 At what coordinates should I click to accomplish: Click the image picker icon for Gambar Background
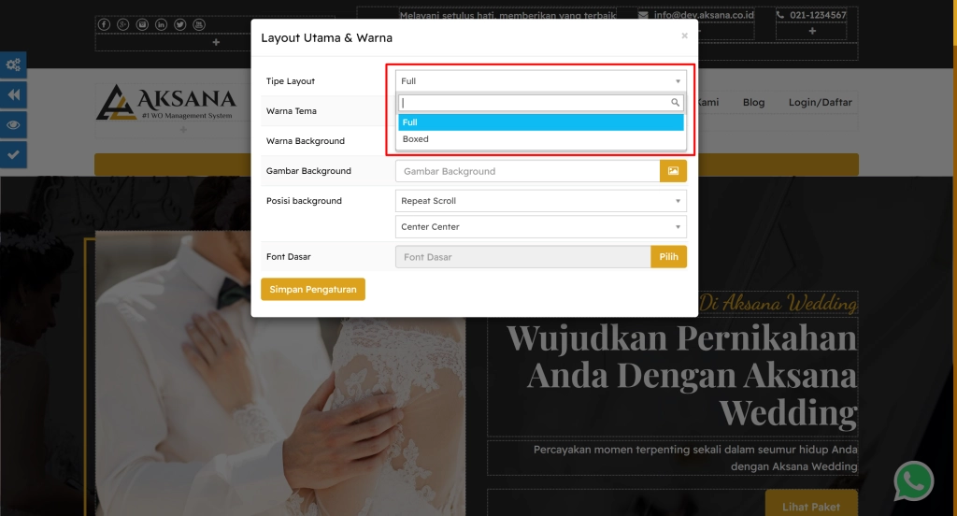[673, 171]
